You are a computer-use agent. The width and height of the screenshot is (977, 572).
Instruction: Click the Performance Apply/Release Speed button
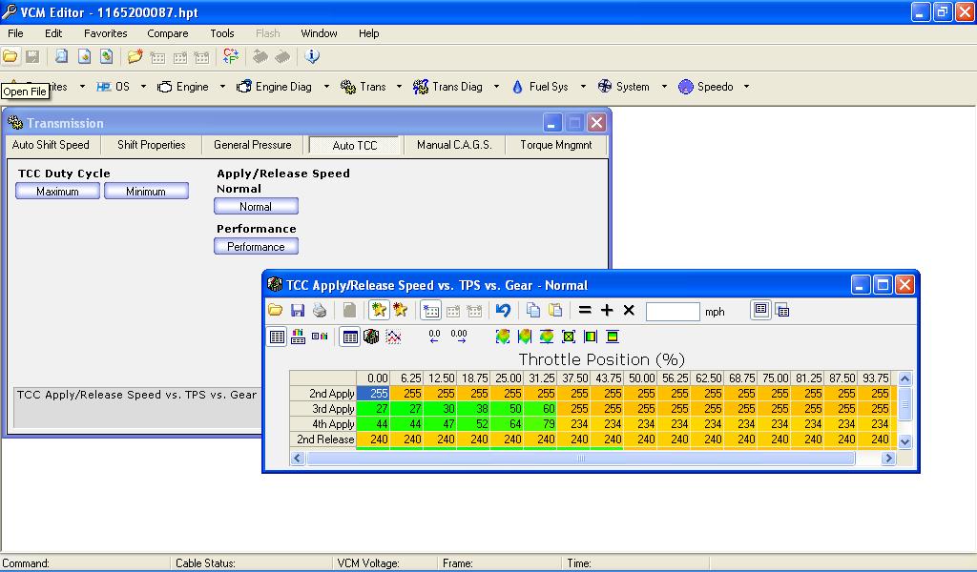[256, 247]
